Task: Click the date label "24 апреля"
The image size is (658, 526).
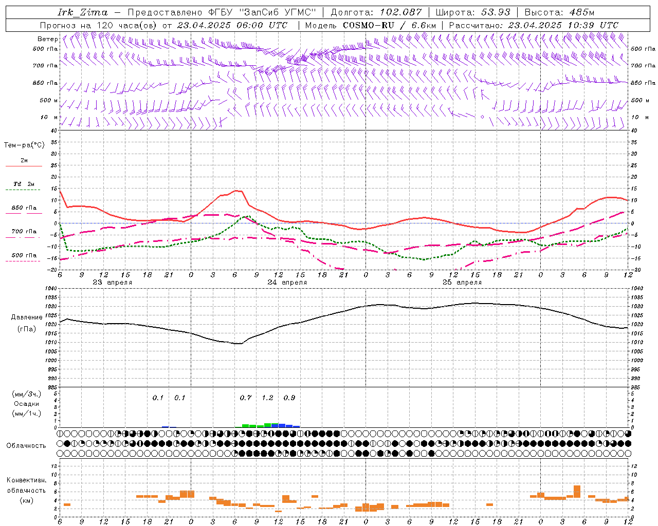Action: 287,283
